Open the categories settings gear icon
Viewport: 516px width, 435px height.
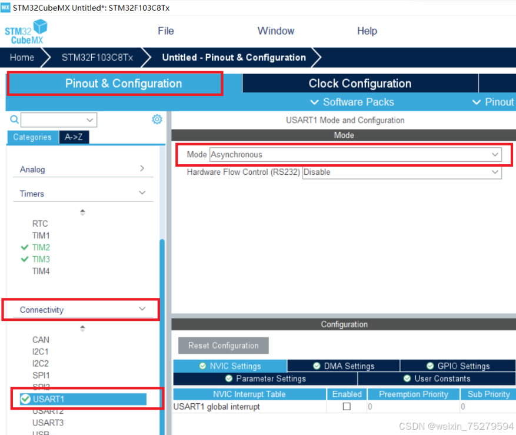[x=157, y=119]
